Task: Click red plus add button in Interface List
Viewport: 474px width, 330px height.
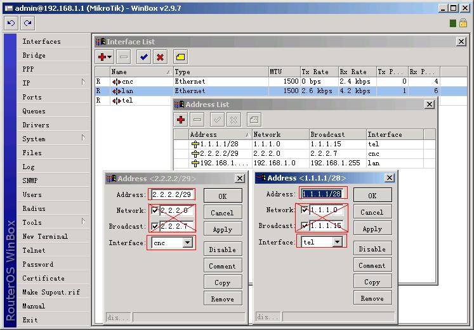Action: coord(104,58)
